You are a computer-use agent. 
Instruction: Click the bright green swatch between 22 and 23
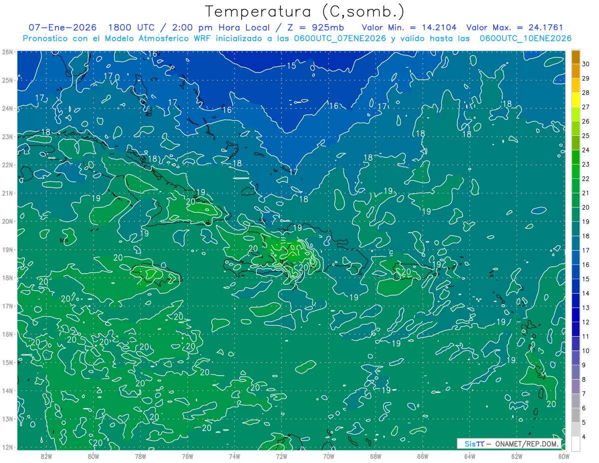pos(576,171)
